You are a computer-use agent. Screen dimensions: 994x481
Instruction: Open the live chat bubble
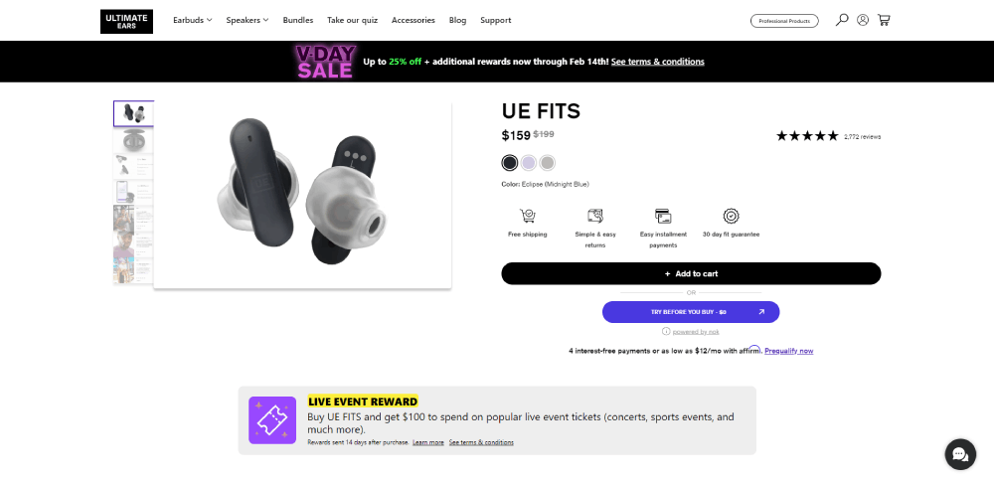(x=960, y=454)
